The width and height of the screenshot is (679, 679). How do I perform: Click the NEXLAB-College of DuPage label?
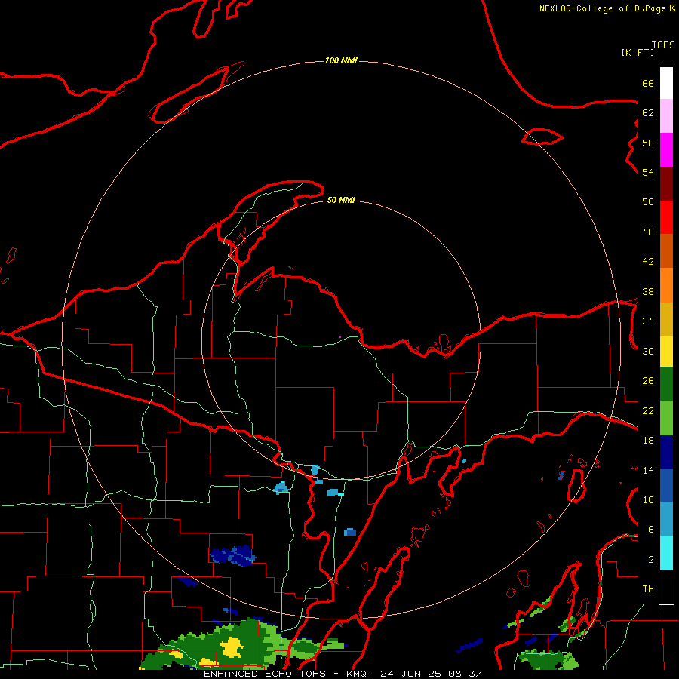point(602,8)
